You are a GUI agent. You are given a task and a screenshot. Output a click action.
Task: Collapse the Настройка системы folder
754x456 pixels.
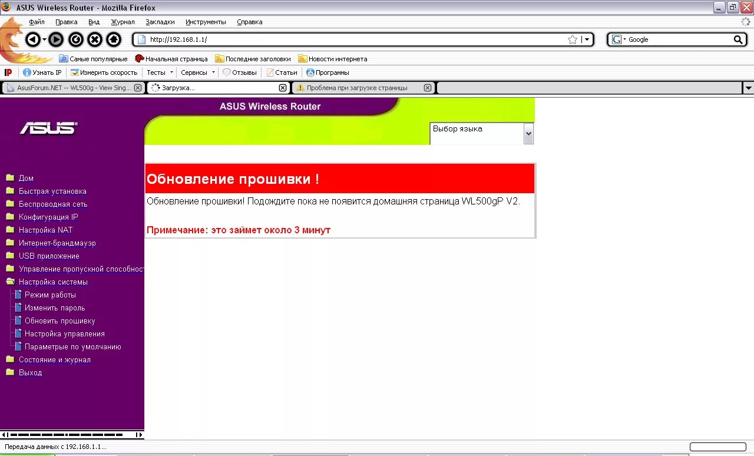click(10, 282)
